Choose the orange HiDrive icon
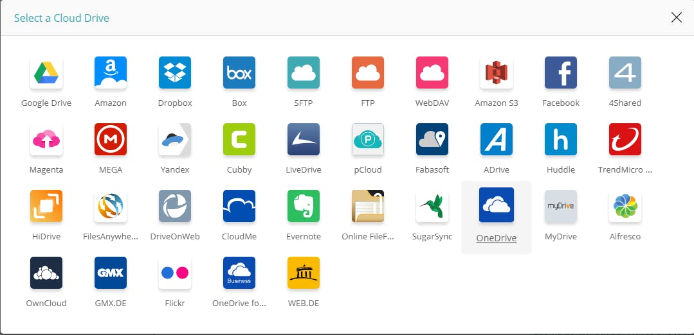The image size is (694, 335). click(46, 205)
